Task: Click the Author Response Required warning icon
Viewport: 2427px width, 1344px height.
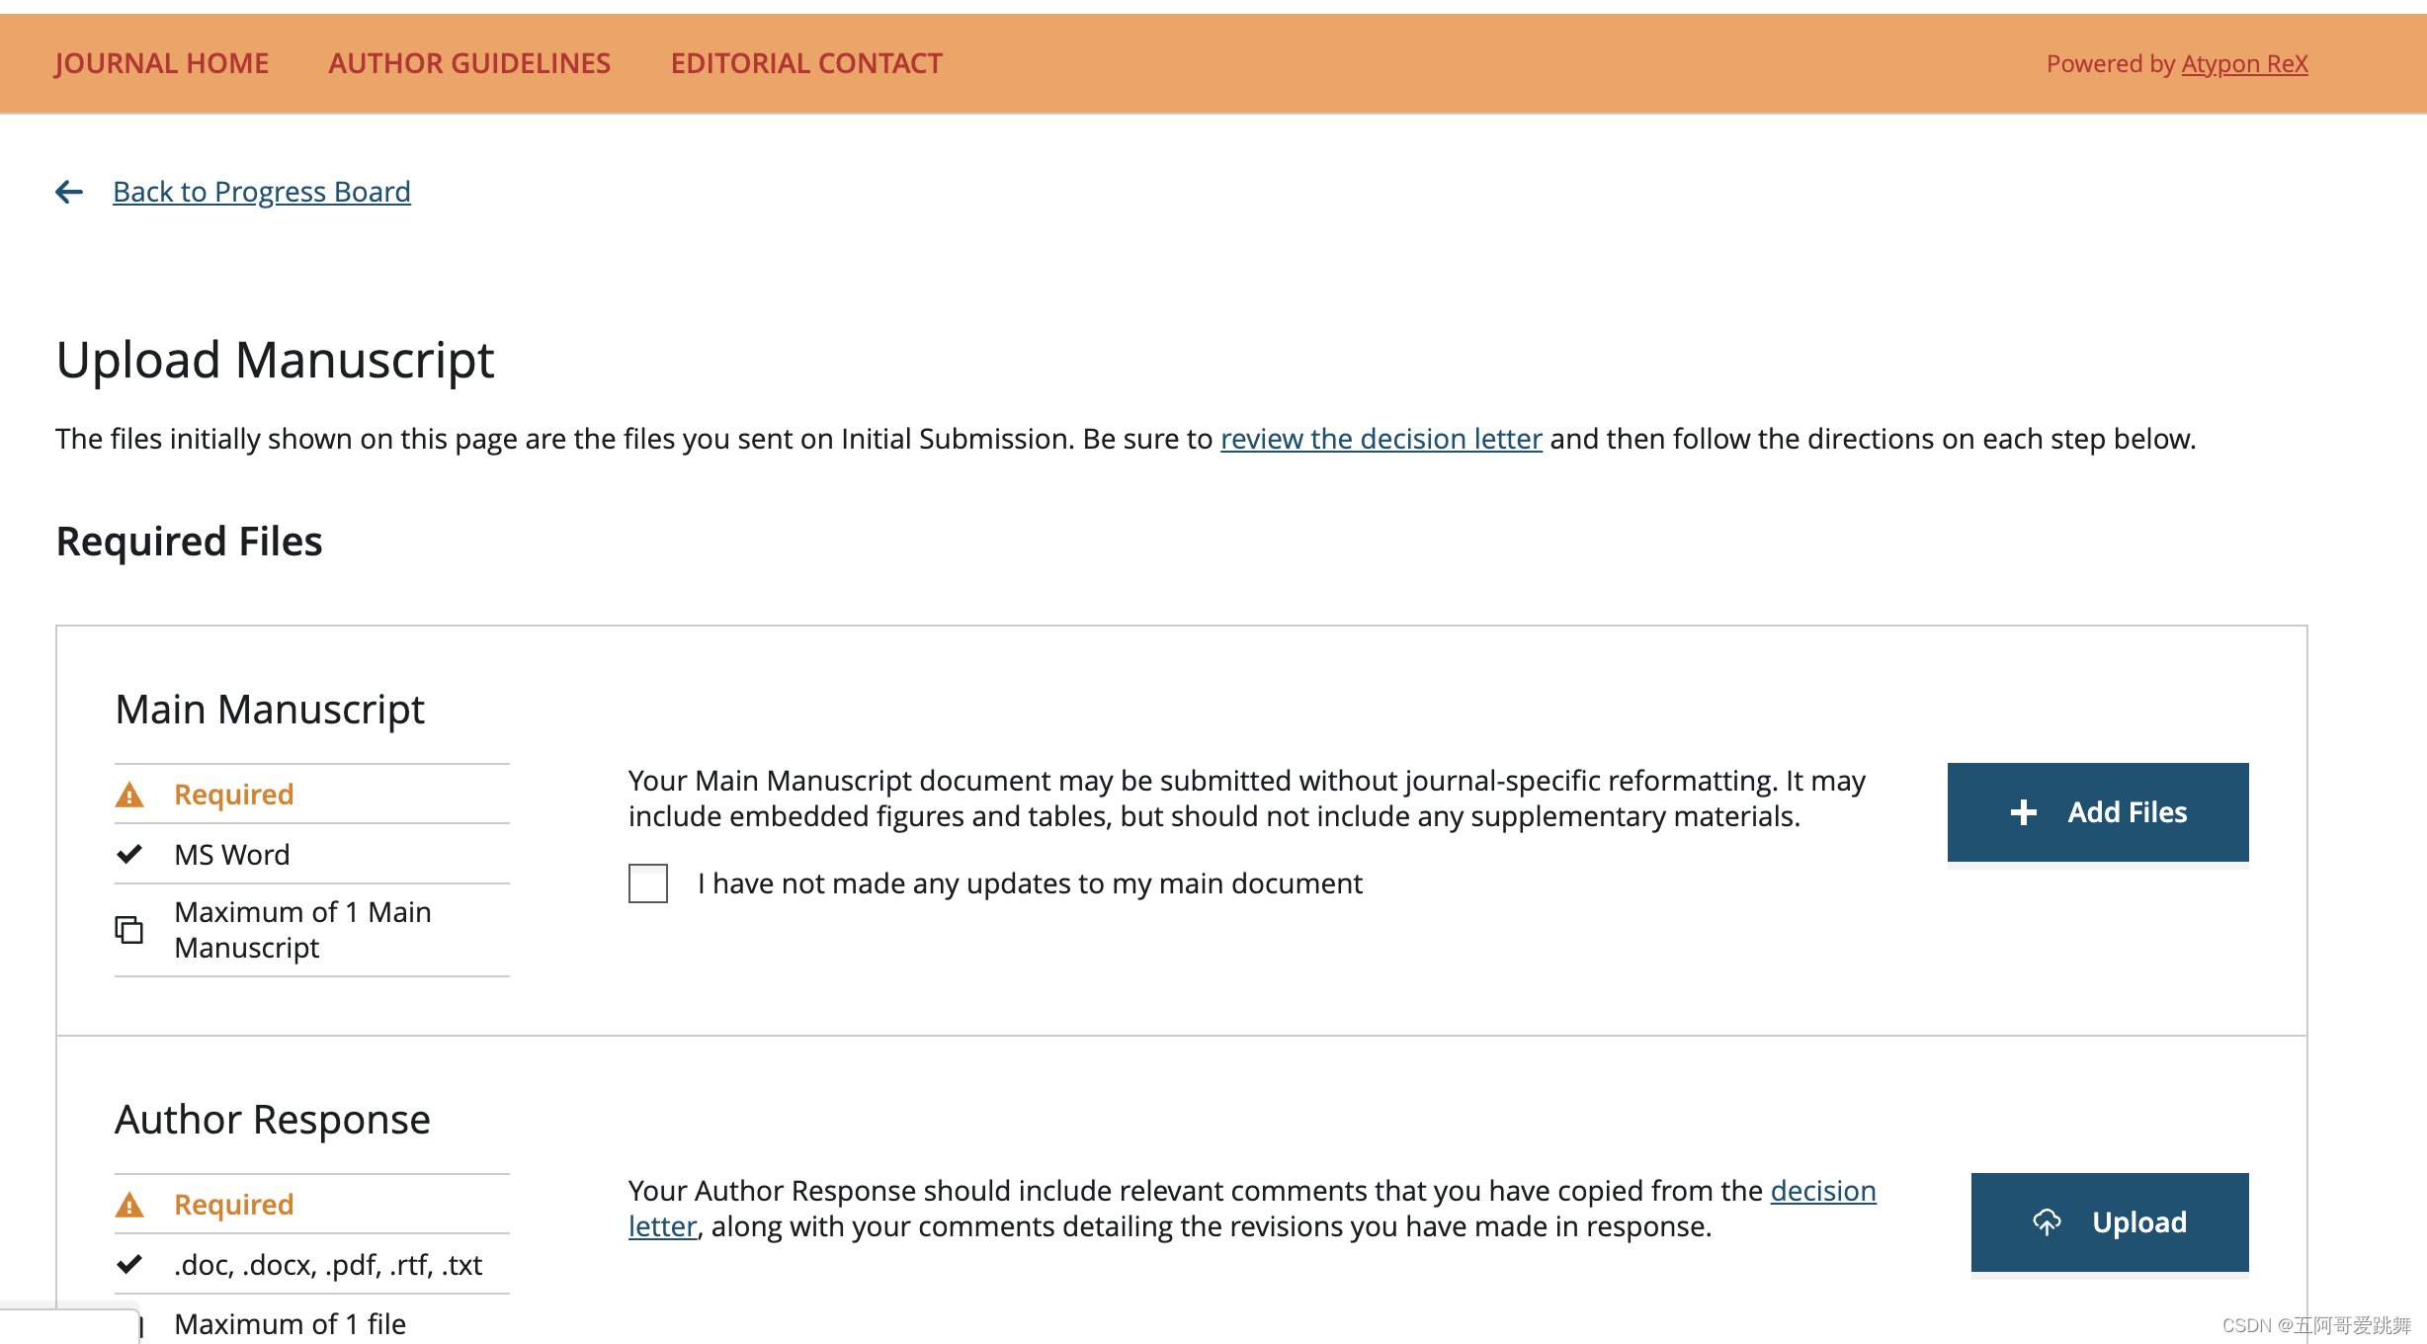Action: (129, 1205)
